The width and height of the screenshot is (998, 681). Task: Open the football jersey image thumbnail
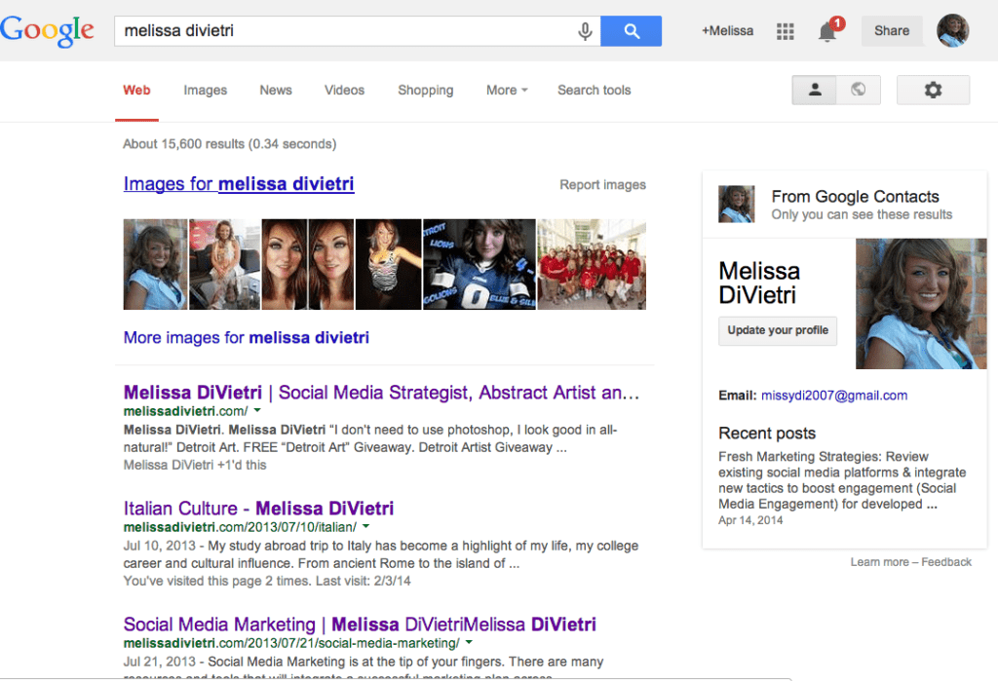[478, 264]
